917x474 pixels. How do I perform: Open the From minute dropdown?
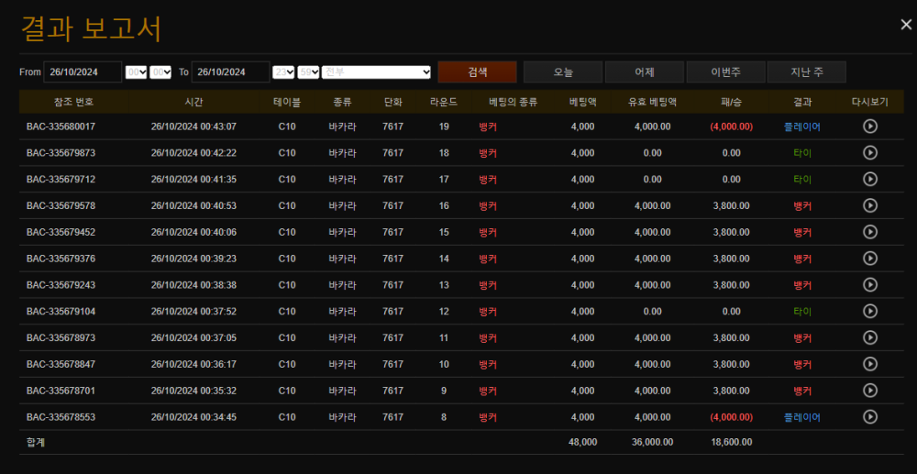click(160, 72)
